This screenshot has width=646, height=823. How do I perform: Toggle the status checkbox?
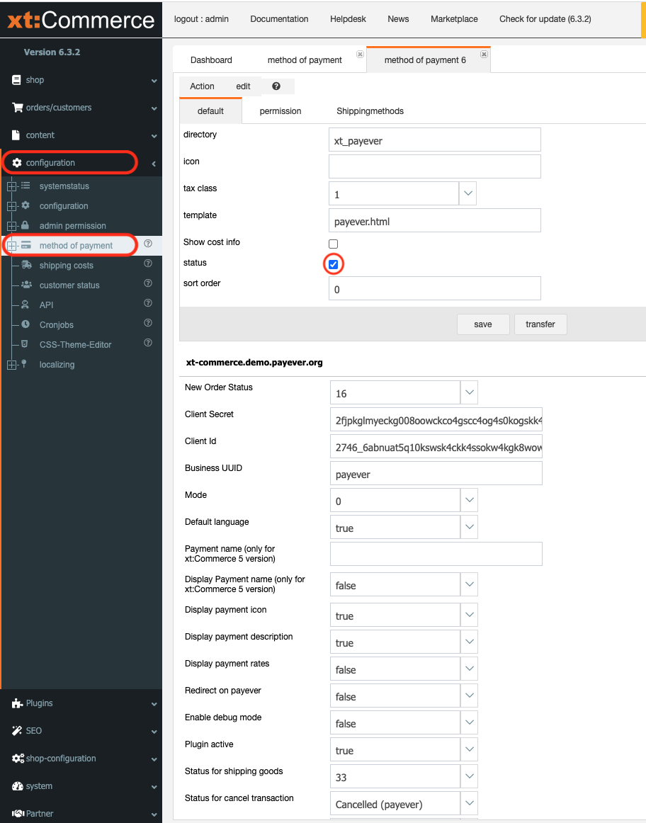[x=333, y=264]
